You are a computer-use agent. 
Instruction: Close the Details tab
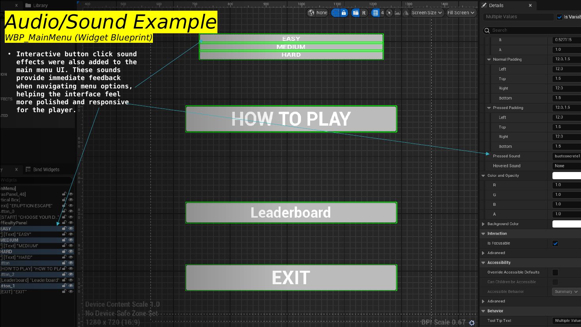[530, 6]
